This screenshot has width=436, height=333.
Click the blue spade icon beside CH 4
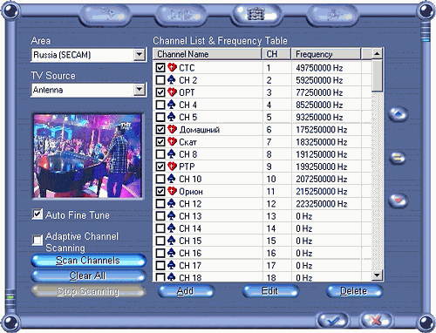(x=172, y=105)
